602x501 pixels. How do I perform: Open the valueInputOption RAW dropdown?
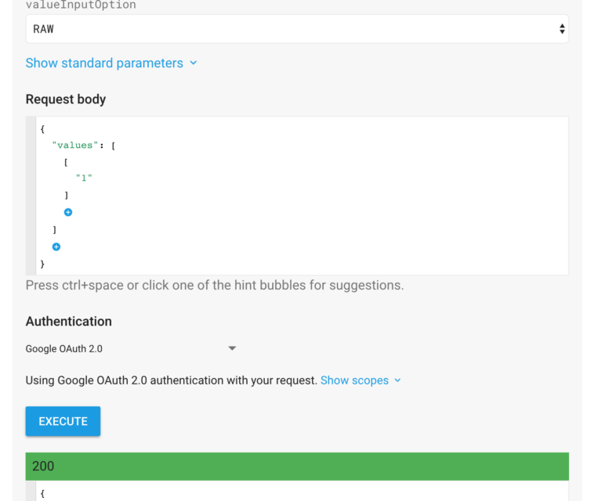click(296, 29)
